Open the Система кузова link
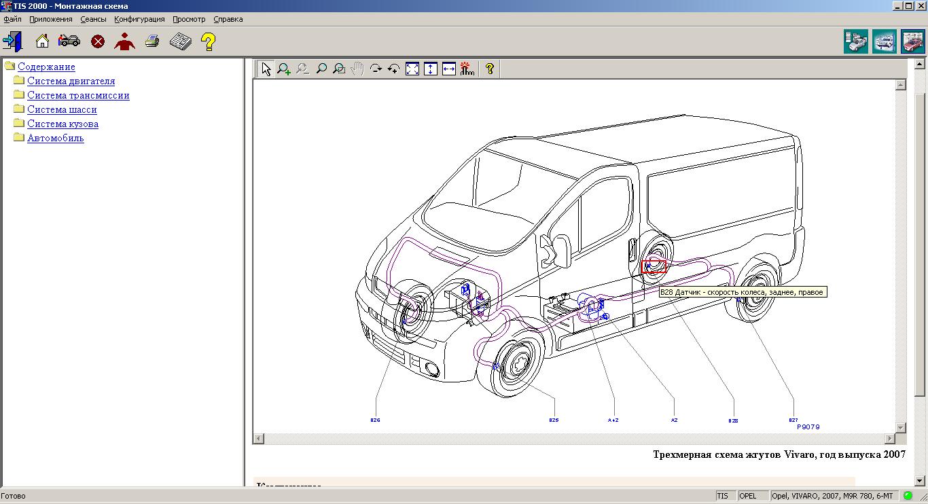 coord(63,124)
